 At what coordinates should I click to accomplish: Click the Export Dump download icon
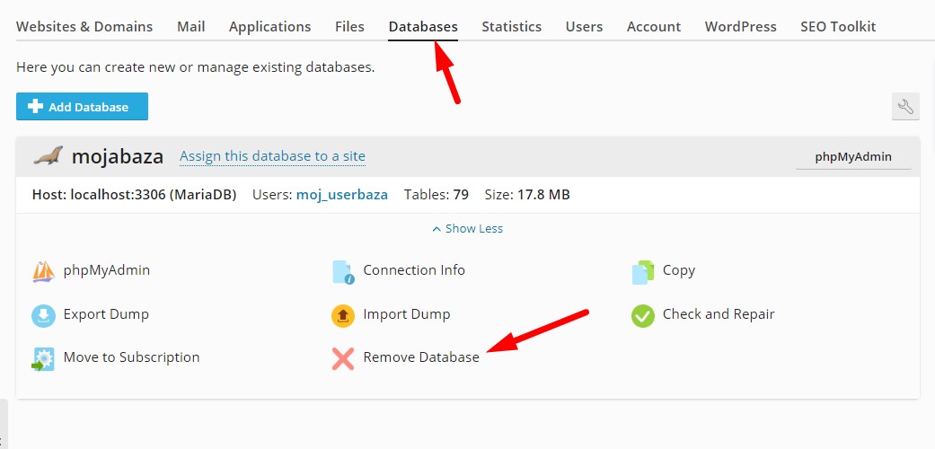(x=43, y=315)
